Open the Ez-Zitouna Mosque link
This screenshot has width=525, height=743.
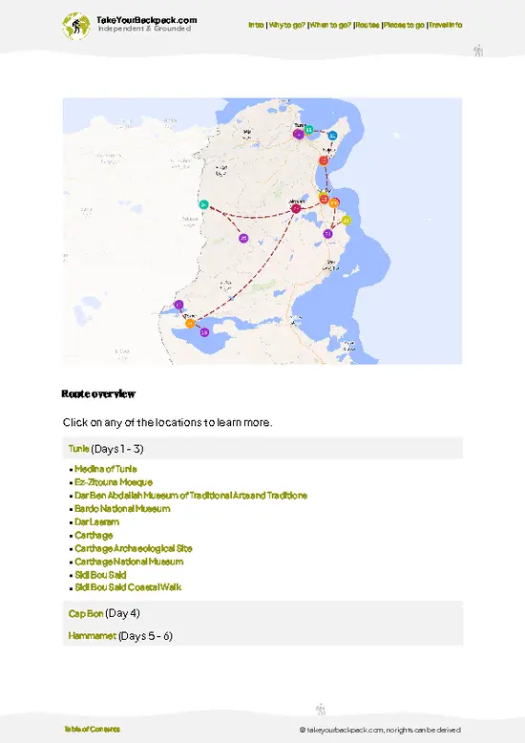pyautogui.click(x=114, y=482)
